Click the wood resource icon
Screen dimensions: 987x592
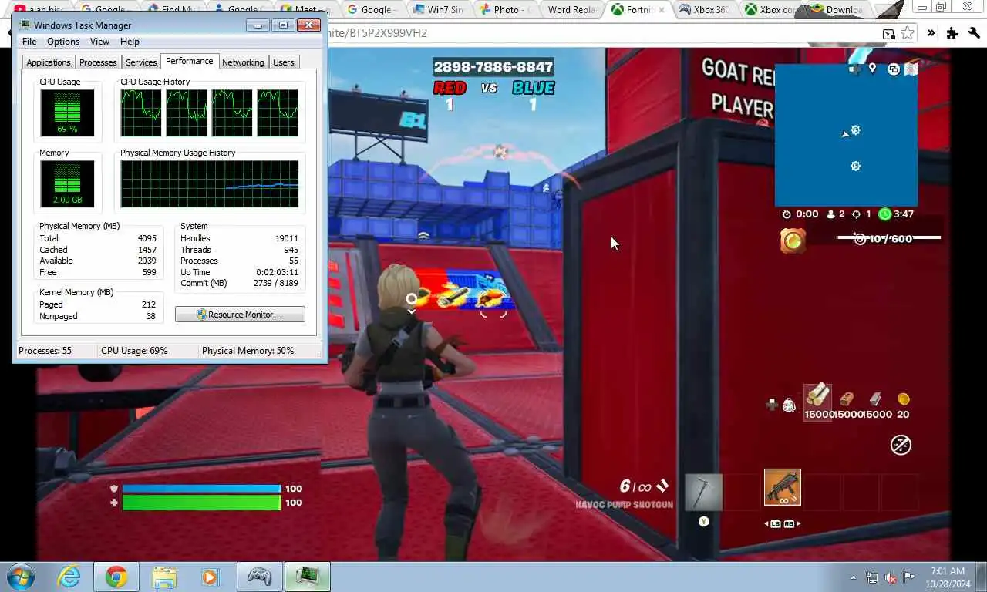pyautogui.click(x=817, y=395)
